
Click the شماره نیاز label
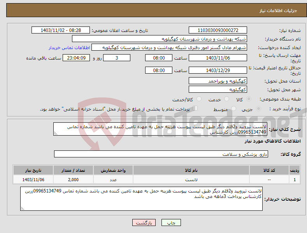tap(290, 31)
